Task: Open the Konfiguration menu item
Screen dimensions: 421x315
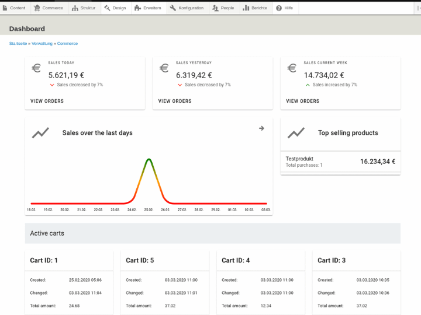Action: pyautogui.click(x=188, y=8)
